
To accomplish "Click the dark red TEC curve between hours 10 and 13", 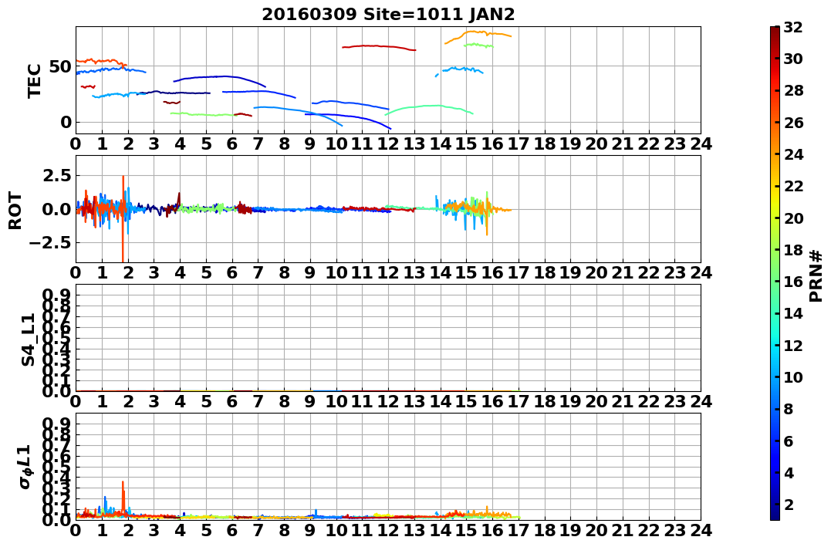I will (379, 47).
